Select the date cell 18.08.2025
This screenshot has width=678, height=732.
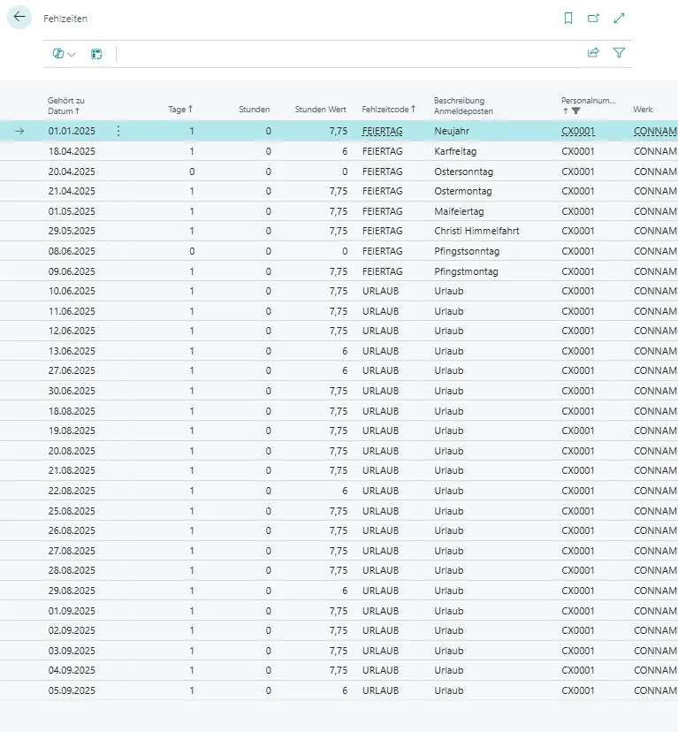click(x=72, y=411)
